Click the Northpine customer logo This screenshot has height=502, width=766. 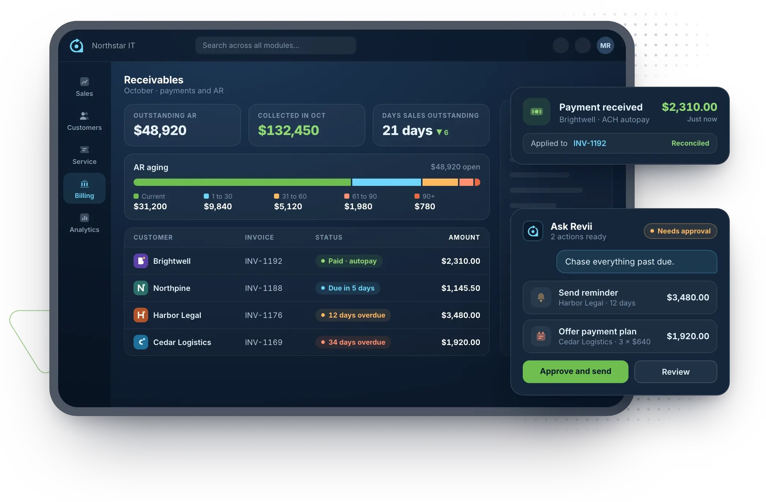point(140,288)
